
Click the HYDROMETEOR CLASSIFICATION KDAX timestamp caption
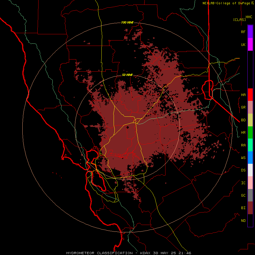[129, 253]
